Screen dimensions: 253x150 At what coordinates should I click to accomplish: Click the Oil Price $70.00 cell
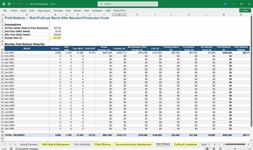tap(55, 28)
